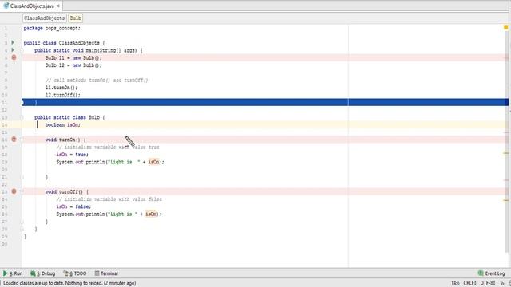Open the CRLF line separator selector

pos(470,283)
